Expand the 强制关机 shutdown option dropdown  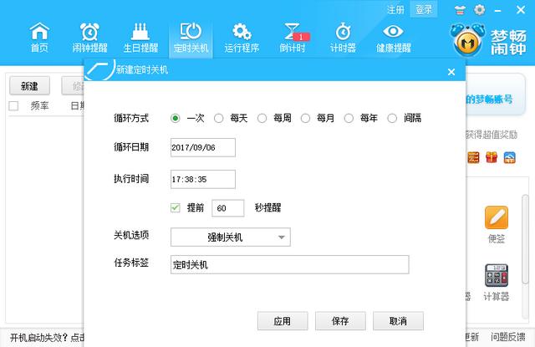pyautogui.click(x=231, y=237)
